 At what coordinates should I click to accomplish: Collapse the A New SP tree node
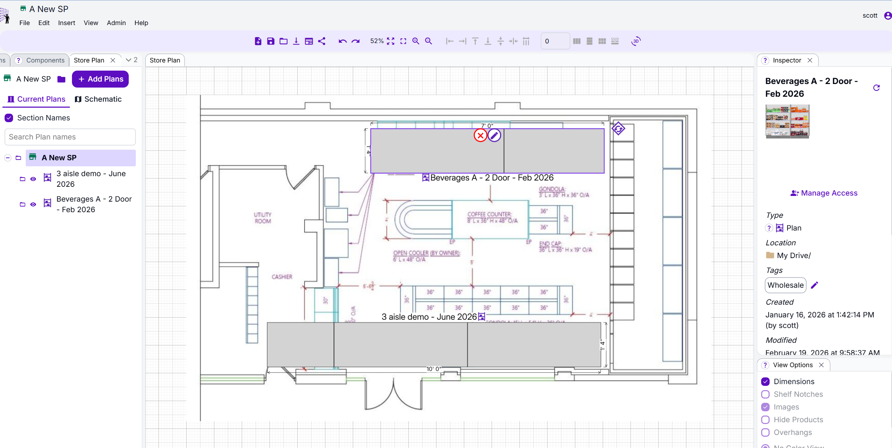click(x=8, y=158)
